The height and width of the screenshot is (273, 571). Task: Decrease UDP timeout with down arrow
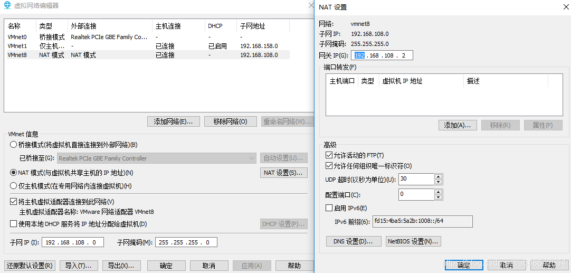438,182
